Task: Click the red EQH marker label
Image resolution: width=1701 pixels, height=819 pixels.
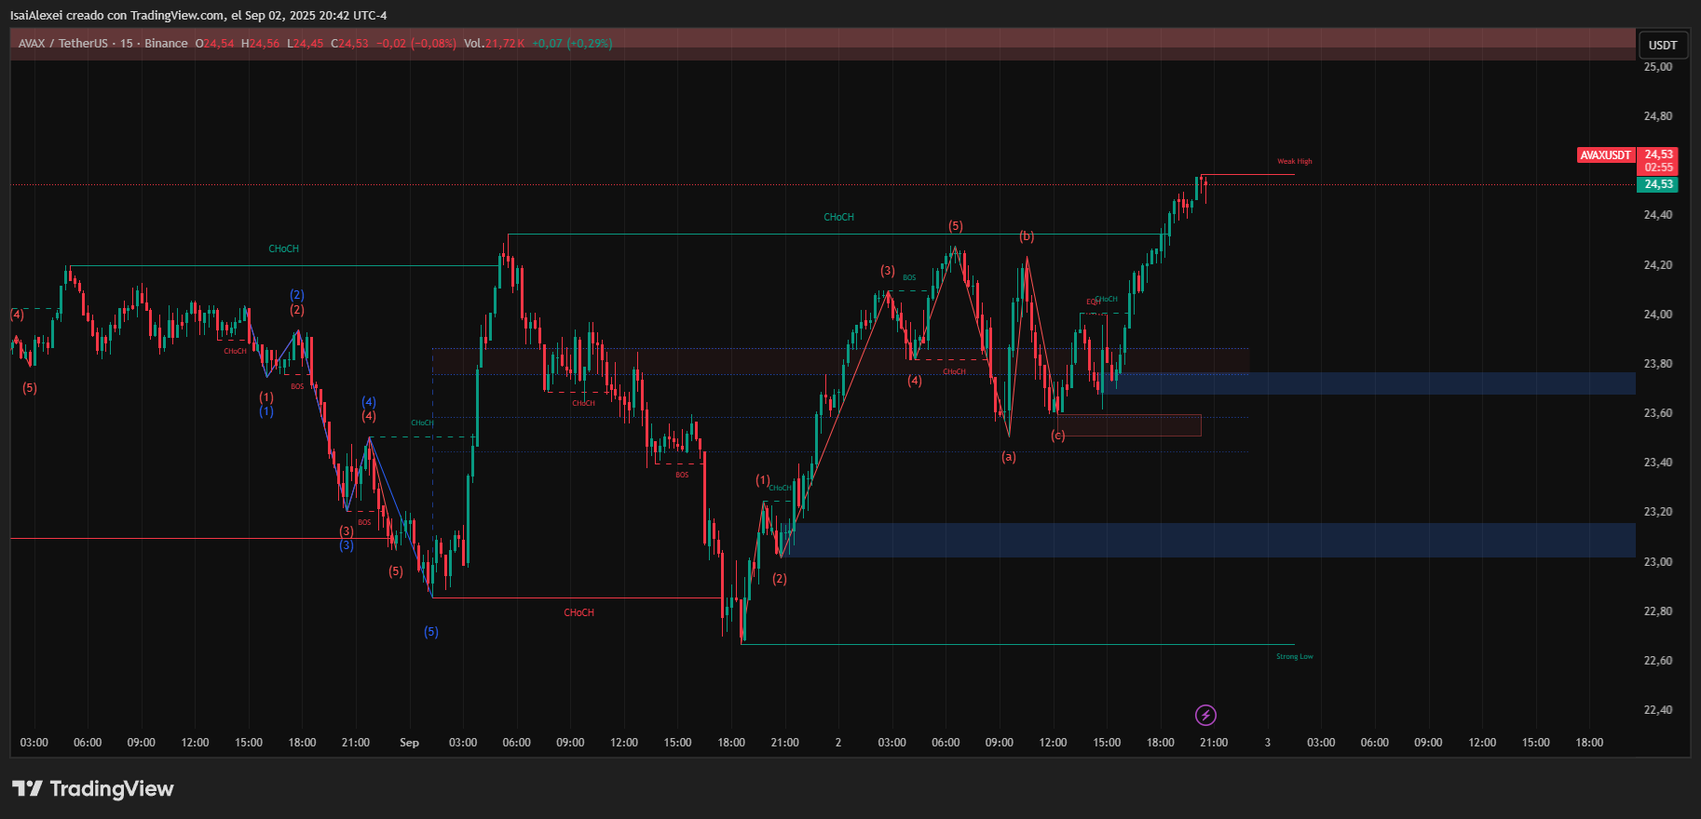Action: point(1092,302)
